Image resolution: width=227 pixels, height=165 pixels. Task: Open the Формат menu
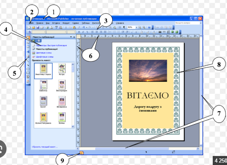[66, 23]
